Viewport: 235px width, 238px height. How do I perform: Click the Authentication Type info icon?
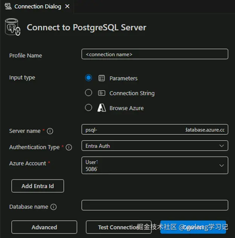69,147
